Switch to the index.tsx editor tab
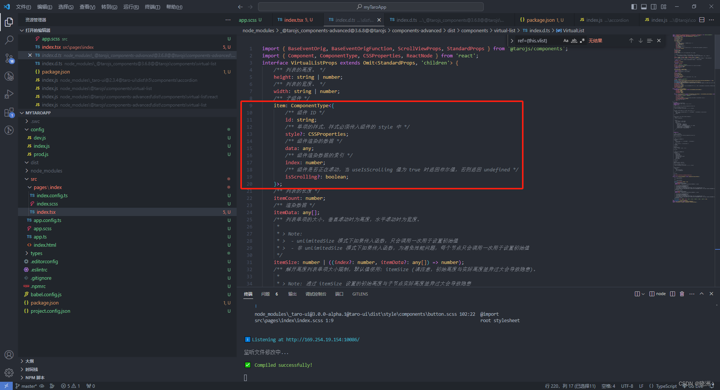The width and height of the screenshot is (720, 390). (295, 20)
